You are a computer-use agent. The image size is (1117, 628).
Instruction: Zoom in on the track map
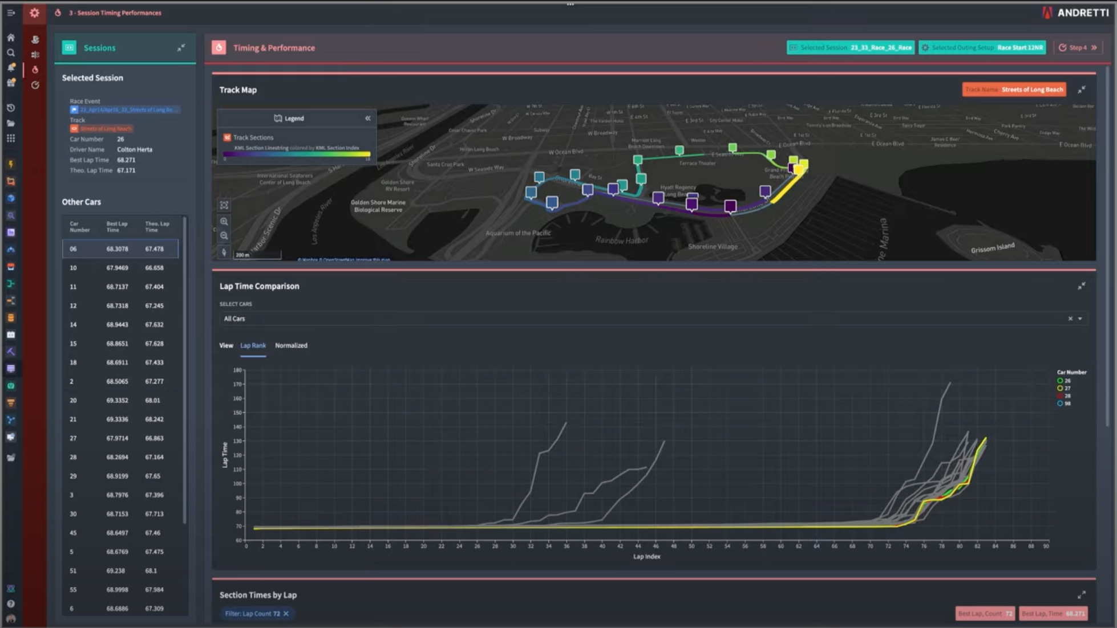pyautogui.click(x=224, y=222)
